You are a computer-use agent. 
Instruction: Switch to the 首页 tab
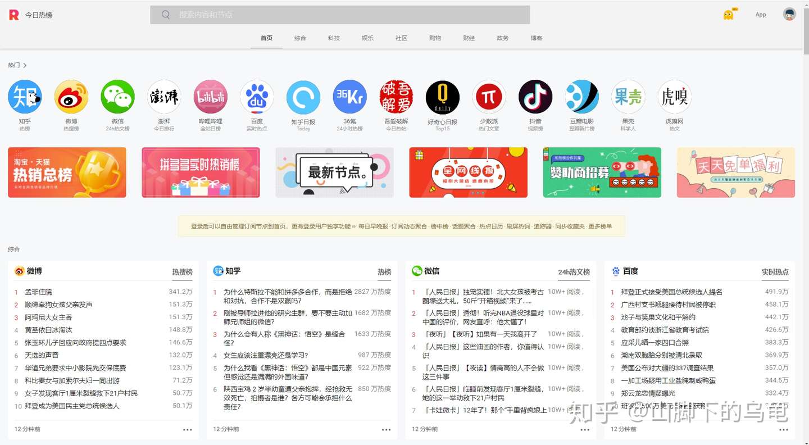pos(266,38)
